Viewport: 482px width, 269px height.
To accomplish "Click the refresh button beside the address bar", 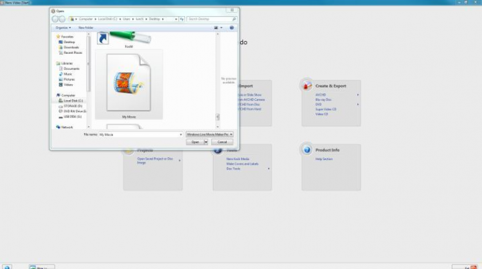I will 182,19.
